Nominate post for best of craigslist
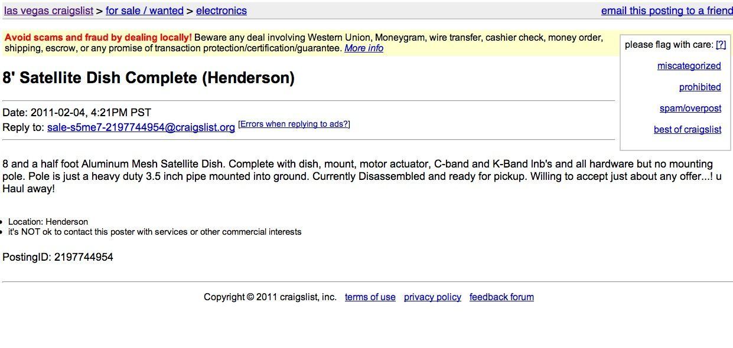 [688, 130]
